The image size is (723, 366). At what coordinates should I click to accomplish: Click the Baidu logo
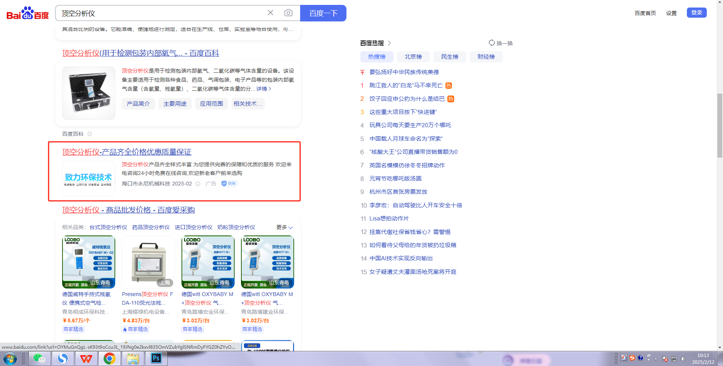(27, 14)
